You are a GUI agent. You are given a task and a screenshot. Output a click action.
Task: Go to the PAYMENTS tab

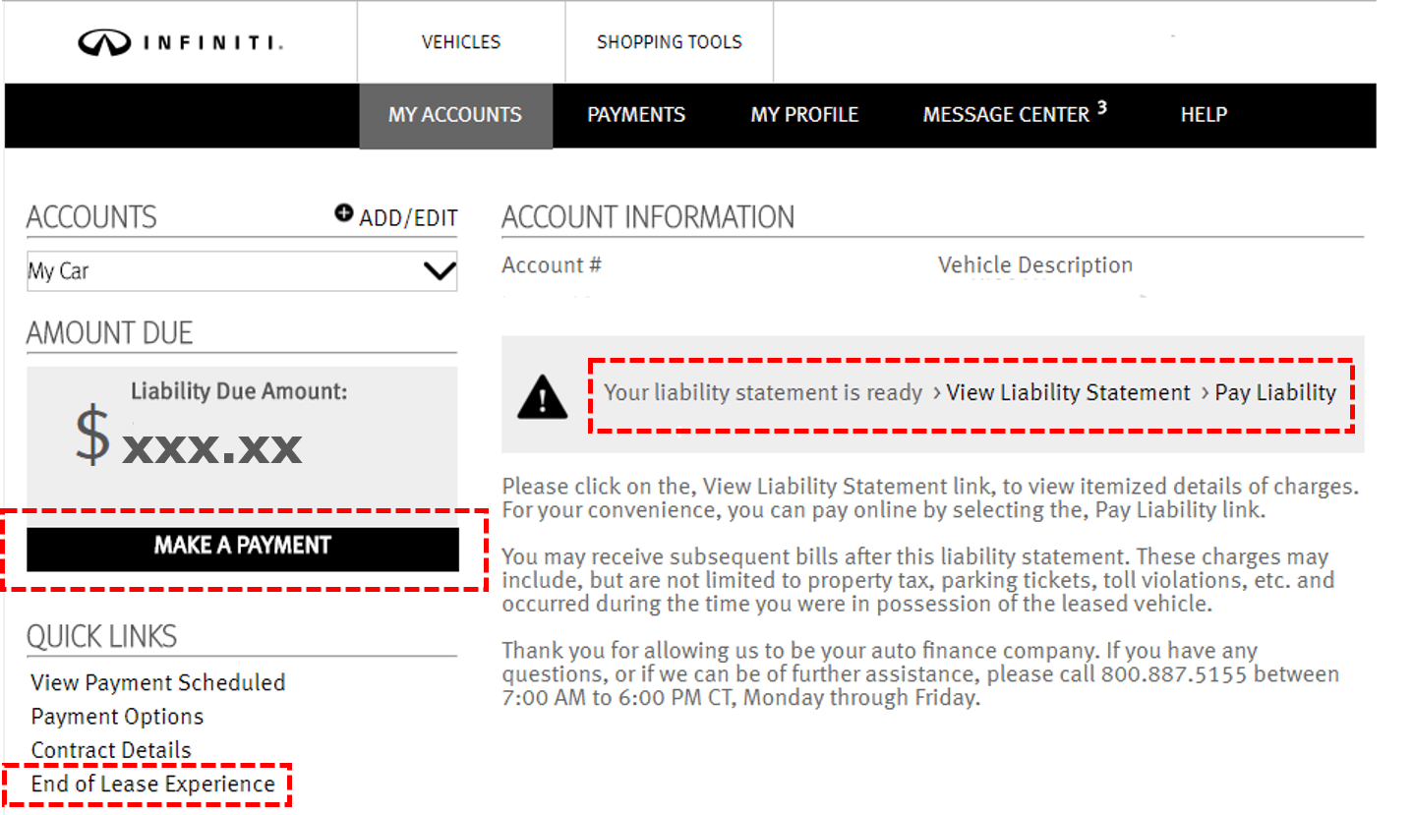636,115
